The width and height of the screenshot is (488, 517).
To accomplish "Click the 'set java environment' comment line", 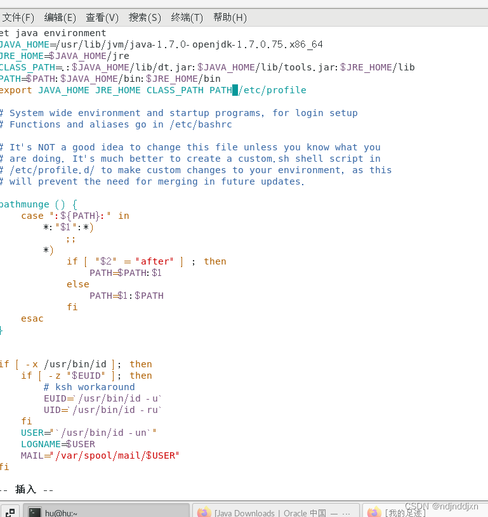I will (53, 33).
